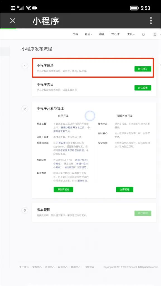161x286 pixels.
Task: Open the 运营规范 link
Action: pyautogui.click(x=81, y=167)
